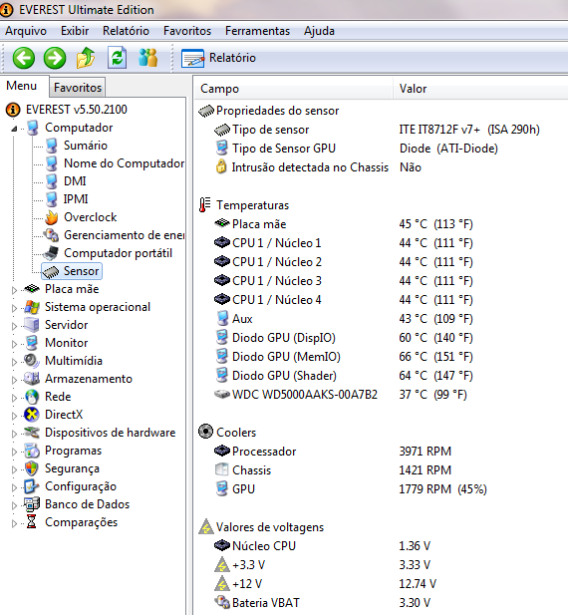The height and width of the screenshot is (615, 568).
Task: Click the Campo column header
Action: point(293,89)
